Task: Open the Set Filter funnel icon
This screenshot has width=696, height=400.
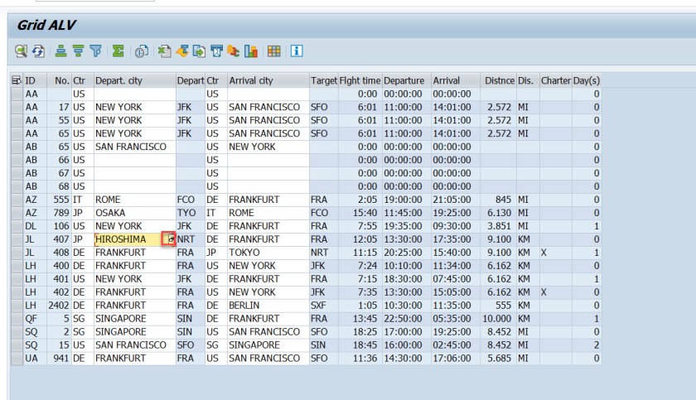Action: [95, 51]
